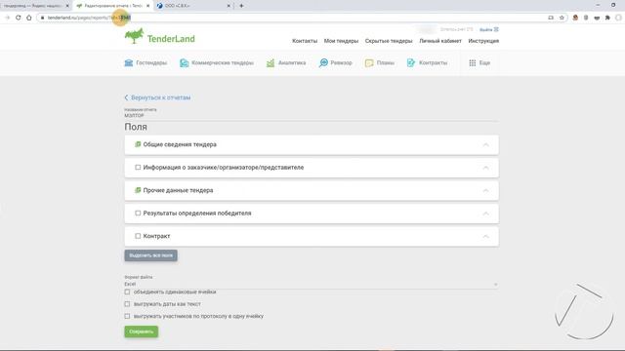The width and height of the screenshot is (625, 351).
Task: Click the Выйти logout link
Action: 488,29
